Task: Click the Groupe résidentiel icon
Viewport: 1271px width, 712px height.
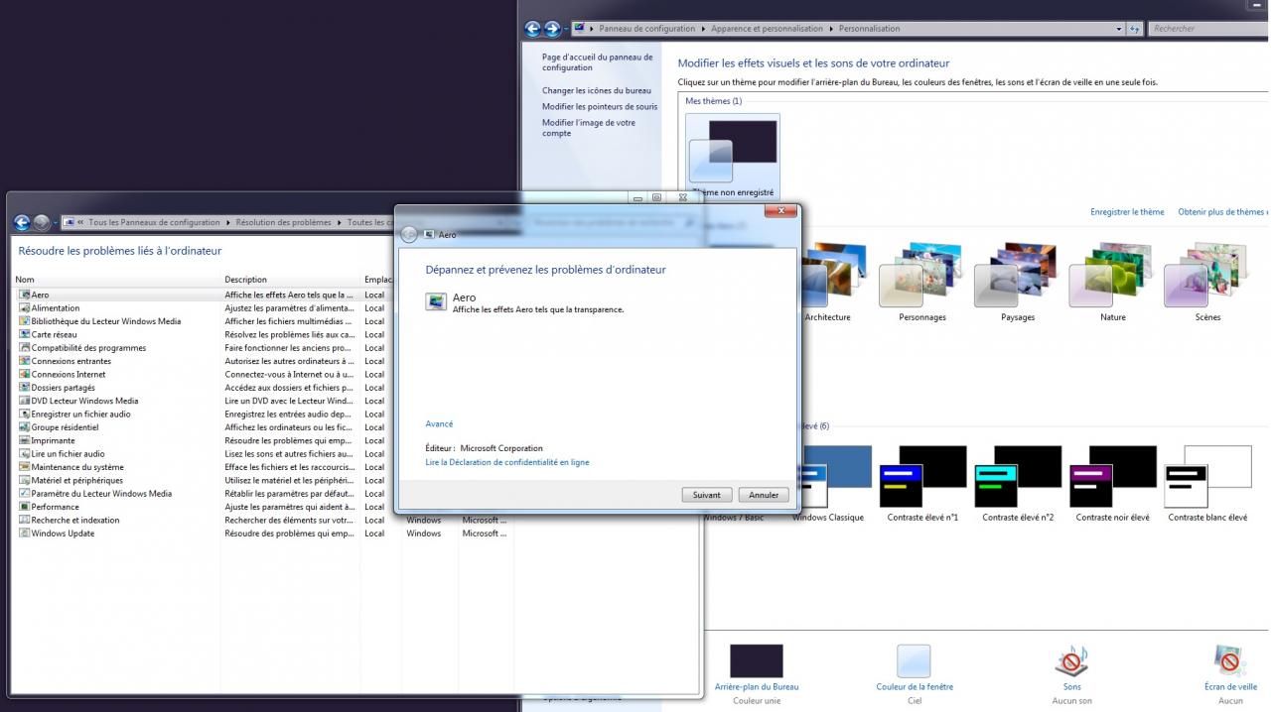Action: click(24, 427)
